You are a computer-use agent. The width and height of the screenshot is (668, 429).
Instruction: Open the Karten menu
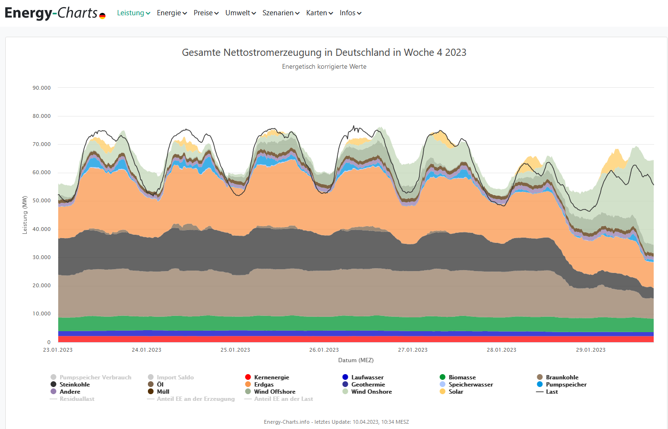(320, 13)
